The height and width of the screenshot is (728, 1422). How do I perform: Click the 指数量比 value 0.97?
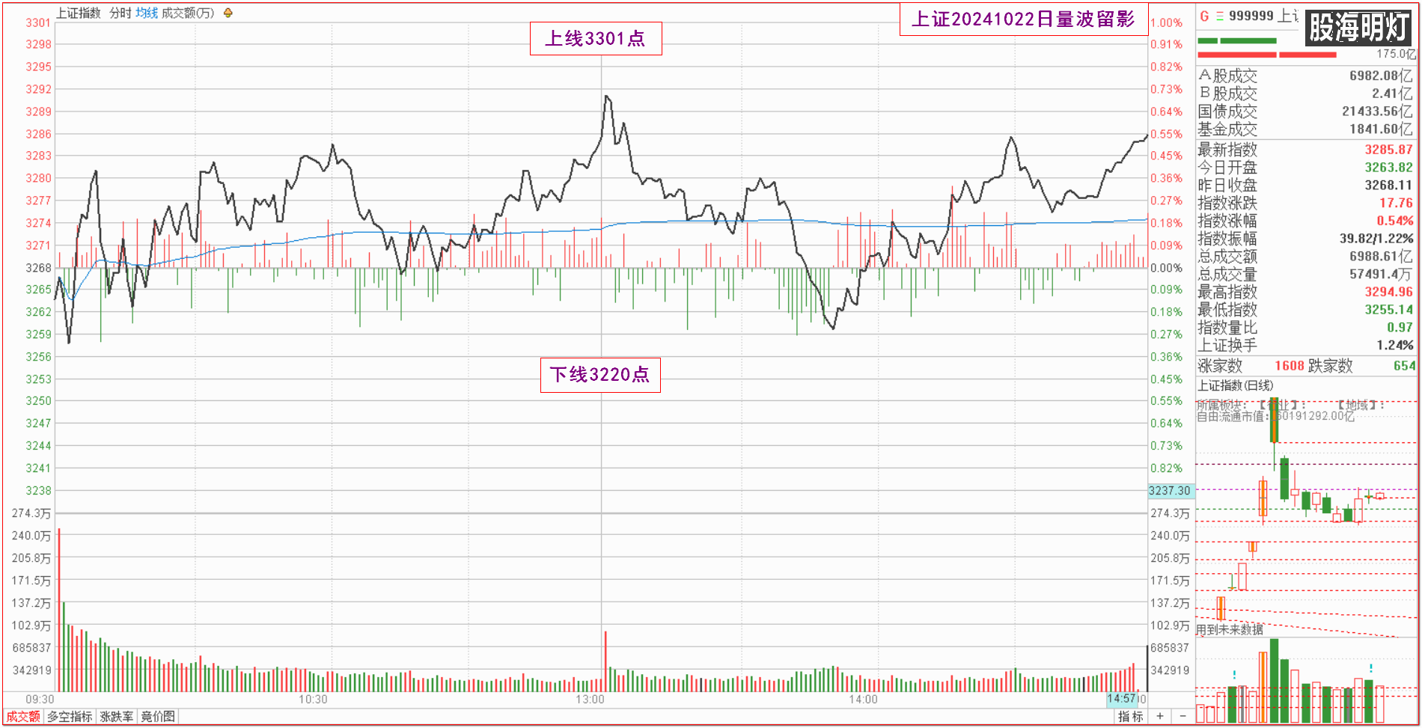1400,327
